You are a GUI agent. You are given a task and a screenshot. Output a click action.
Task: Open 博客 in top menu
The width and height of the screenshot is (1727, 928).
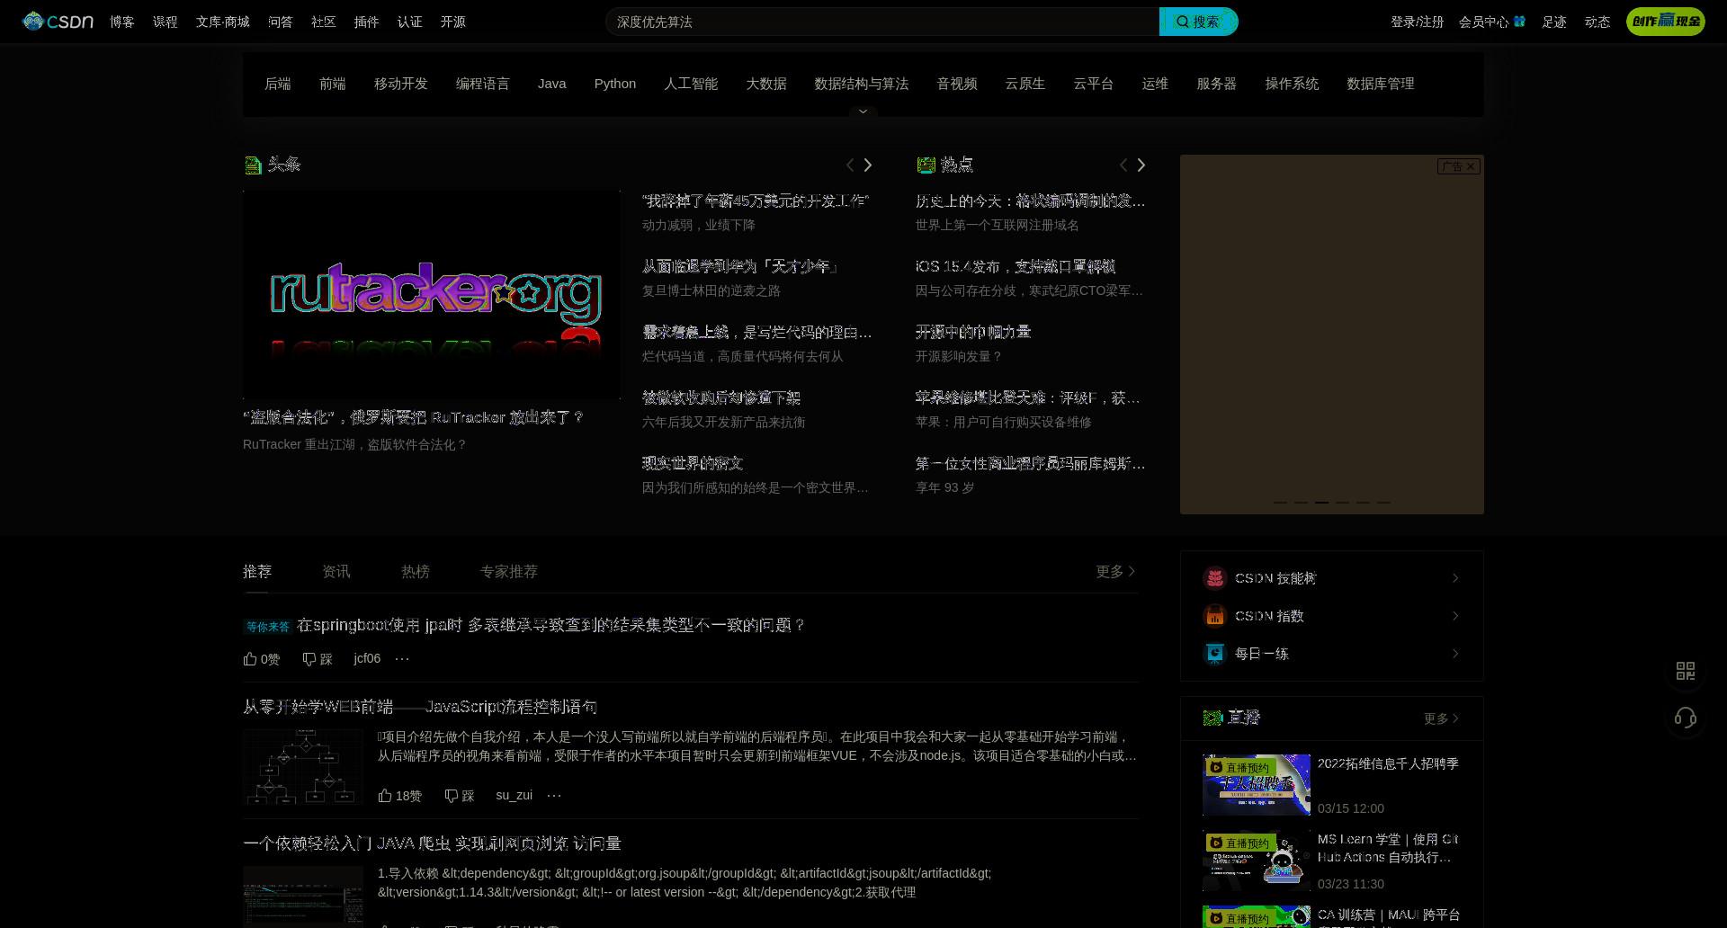click(122, 22)
